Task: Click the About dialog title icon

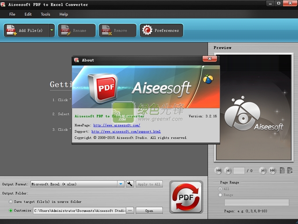Action: pyautogui.click(x=76, y=60)
